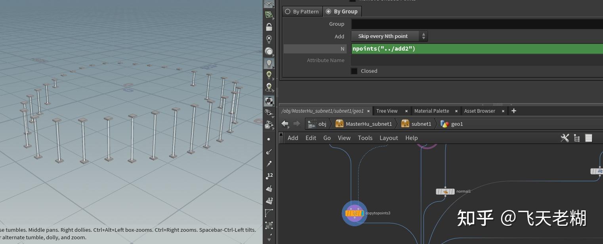Select the By Group radio button
The width and height of the screenshot is (603, 244).
(328, 11)
